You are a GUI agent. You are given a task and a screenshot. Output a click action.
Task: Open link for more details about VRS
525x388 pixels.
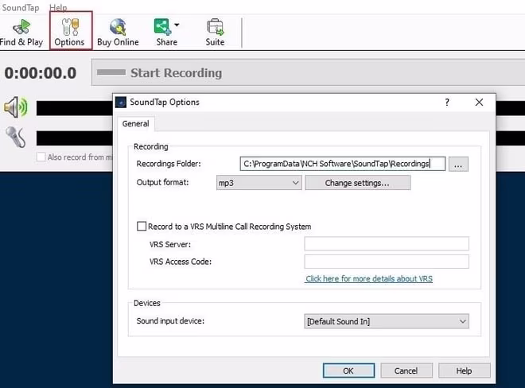[369, 278]
